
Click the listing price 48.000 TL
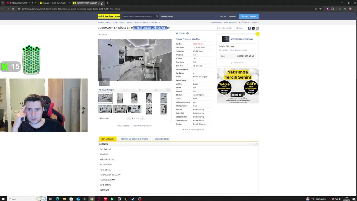(180, 33)
